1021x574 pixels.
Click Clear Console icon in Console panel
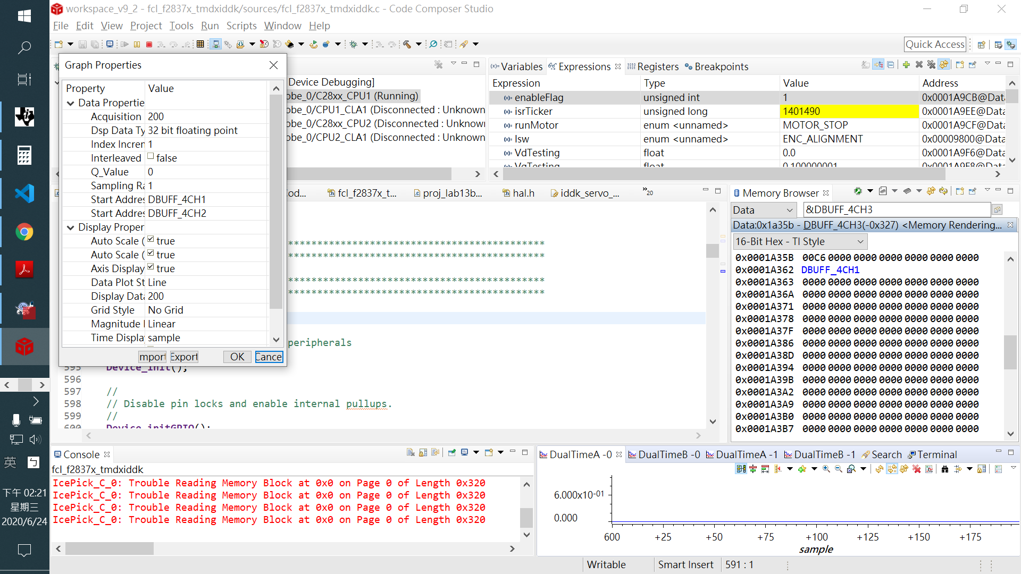click(411, 452)
